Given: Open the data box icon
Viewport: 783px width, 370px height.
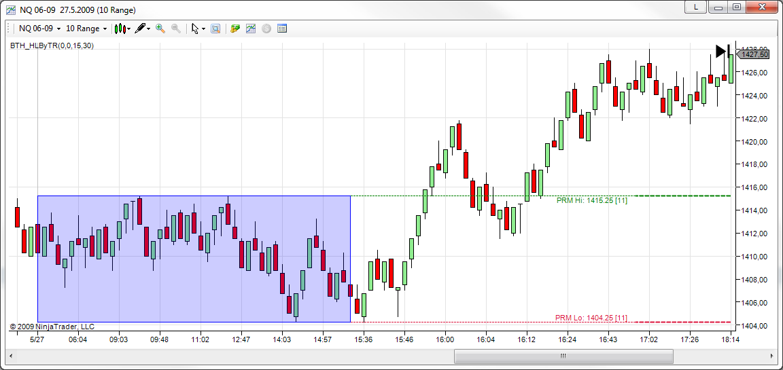Looking at the screenshot, I should [215, 29].
